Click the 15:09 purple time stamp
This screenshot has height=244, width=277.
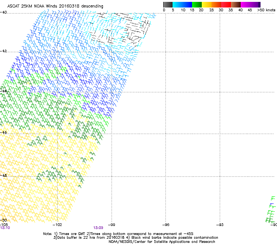coord(98,228)
